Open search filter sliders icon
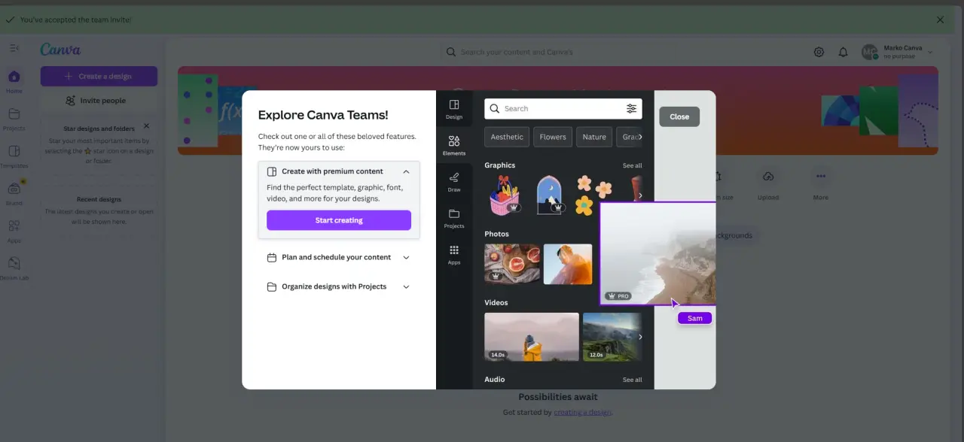The height and width of the screenshot is (442, 964). coord(631,108)
